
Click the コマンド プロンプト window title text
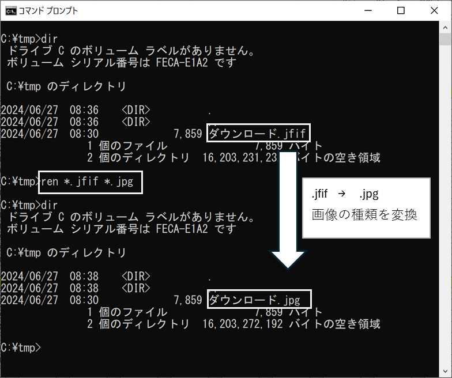48,10
